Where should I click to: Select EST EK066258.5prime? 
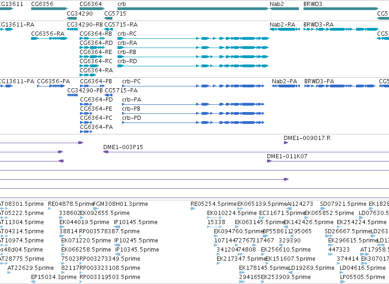(86, 250)
